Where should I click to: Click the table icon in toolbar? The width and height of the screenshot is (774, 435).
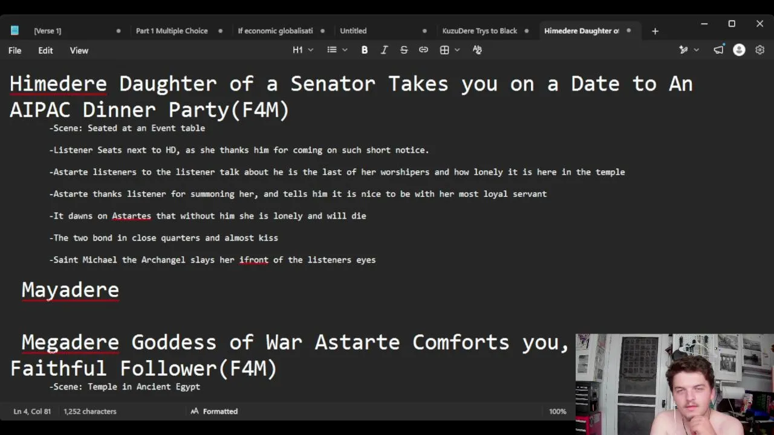(444, 50)
